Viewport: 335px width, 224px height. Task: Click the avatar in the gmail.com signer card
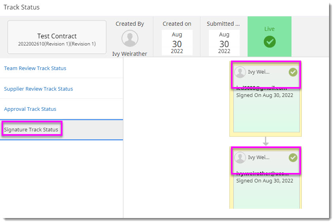point(240,72)
